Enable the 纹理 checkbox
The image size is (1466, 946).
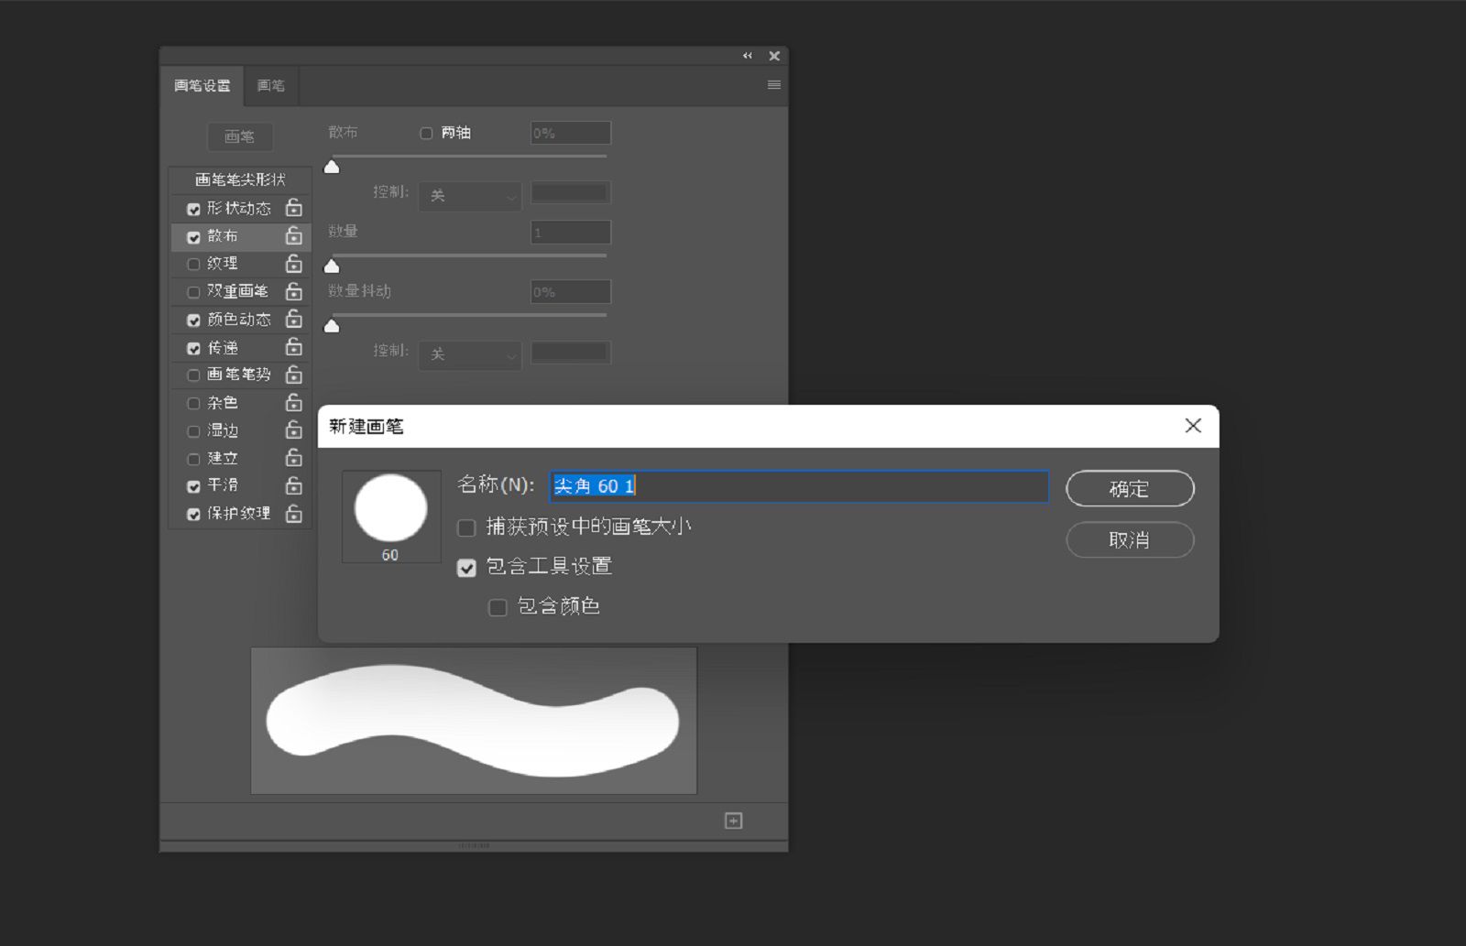(x=193, y=265)
